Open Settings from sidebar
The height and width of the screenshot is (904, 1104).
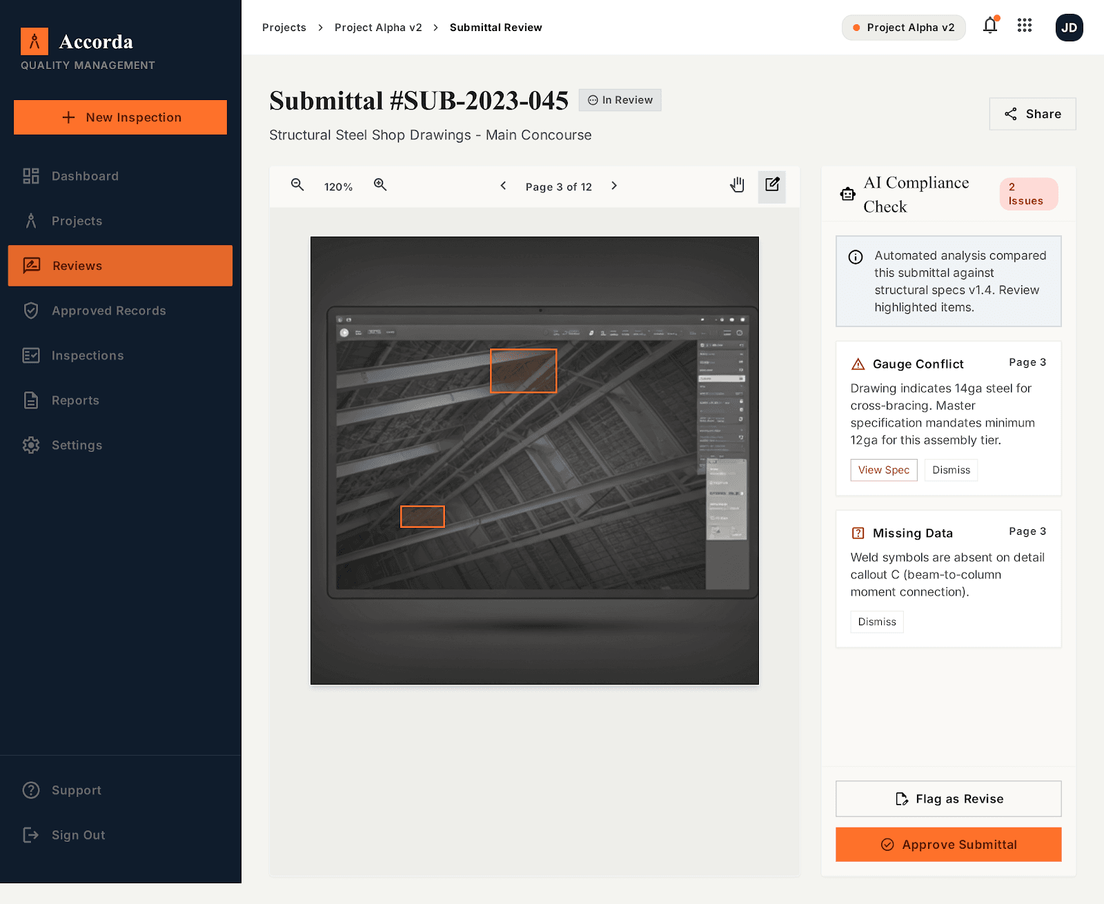(120, 445)
